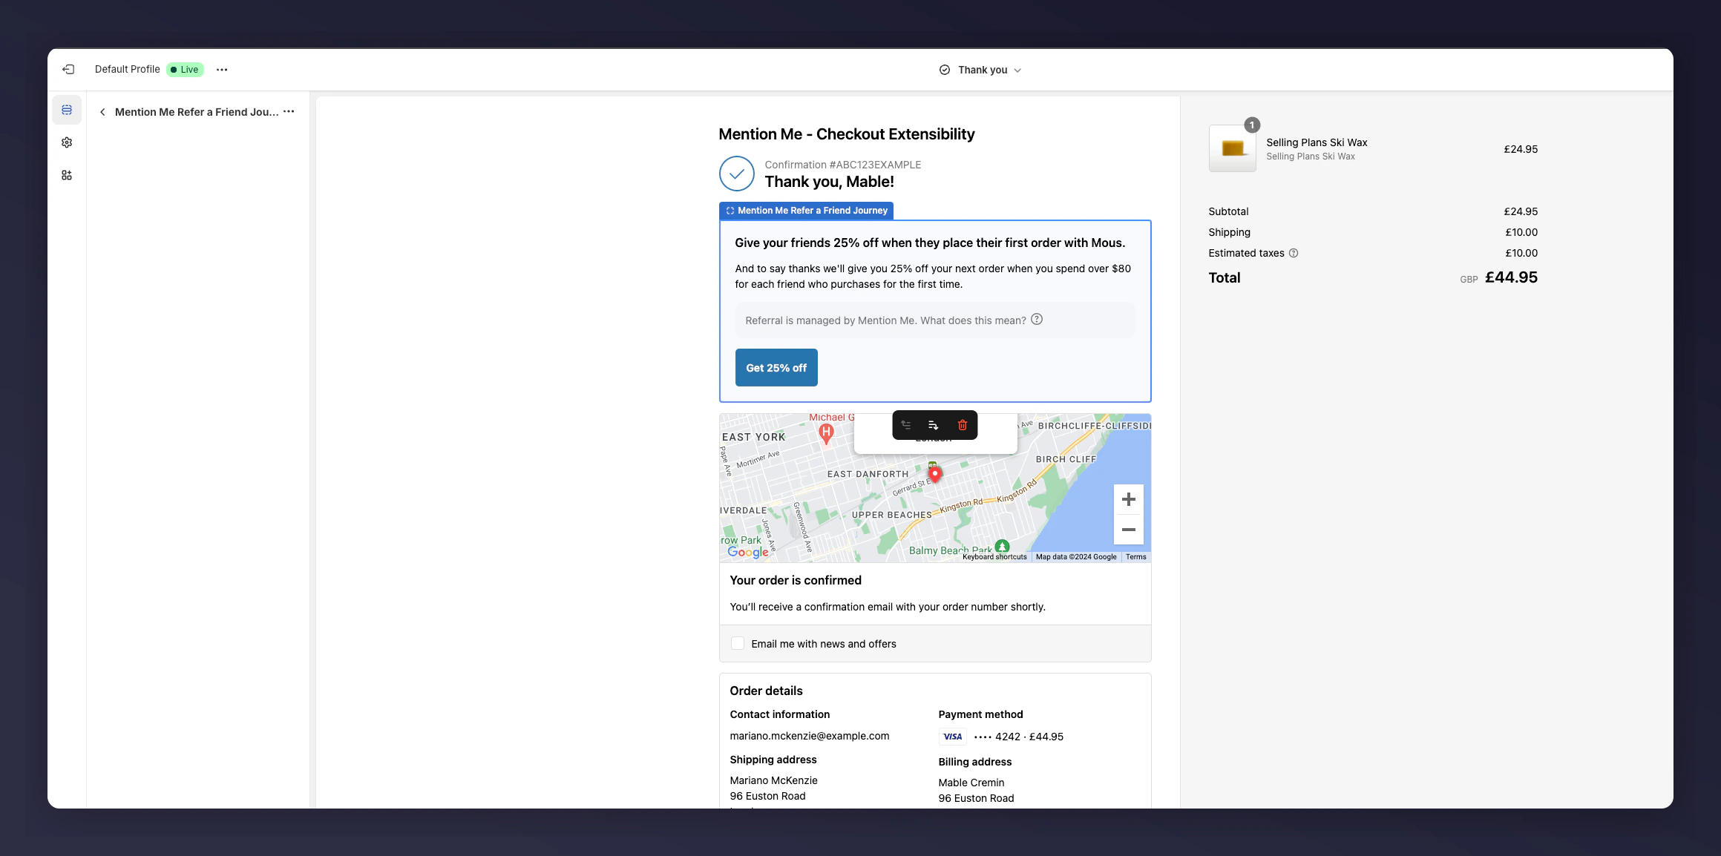Click the Give your friends 25% off headline
The width and height of the screenshot is (1721, 856).
pos(930,243)
